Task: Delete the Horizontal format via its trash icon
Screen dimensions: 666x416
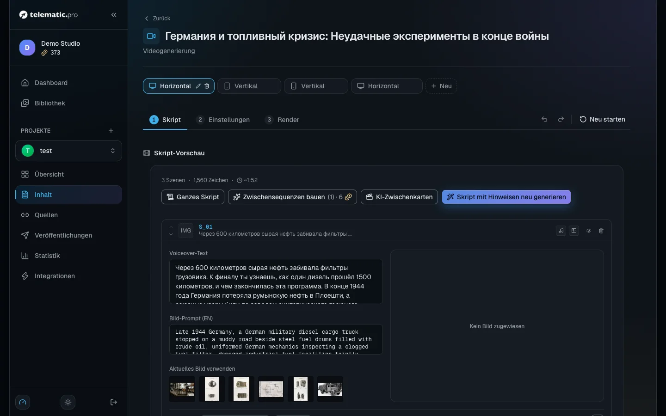Action: point(207,86)
